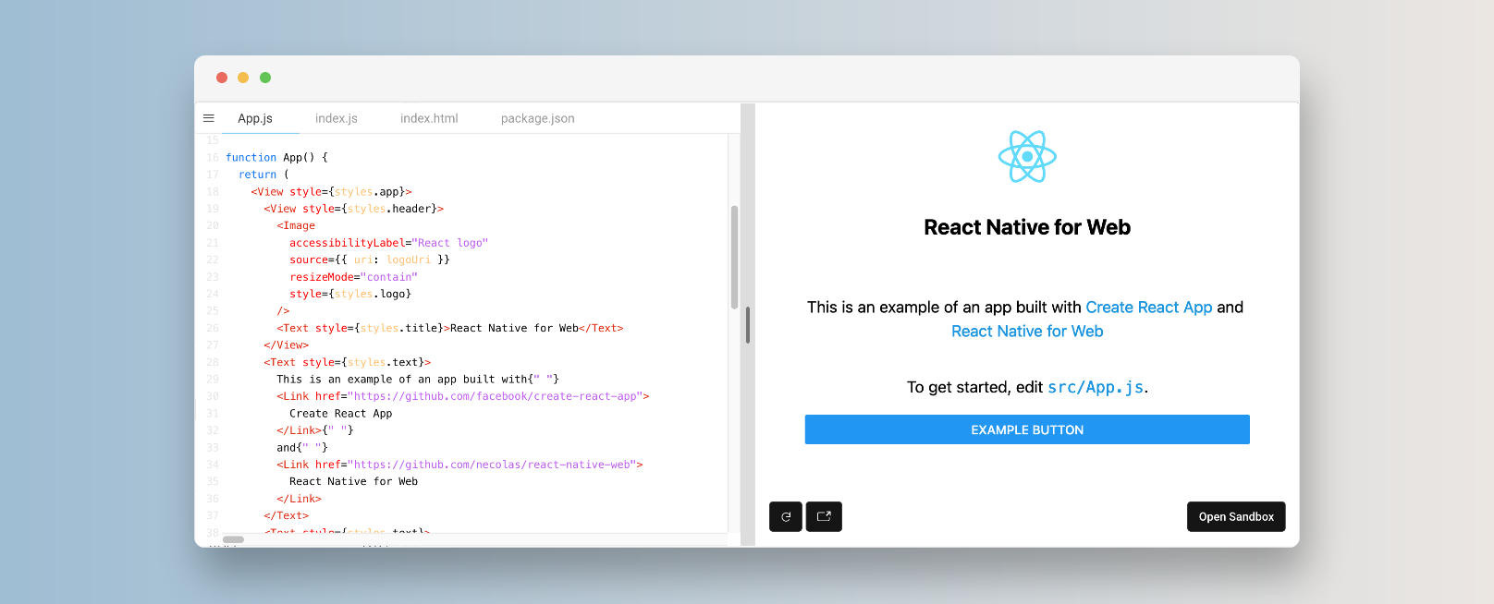This screenshot has width=1494, height=604.
Task: Click the src/App.js code text in preview
Action: (x=1096, y=388)
